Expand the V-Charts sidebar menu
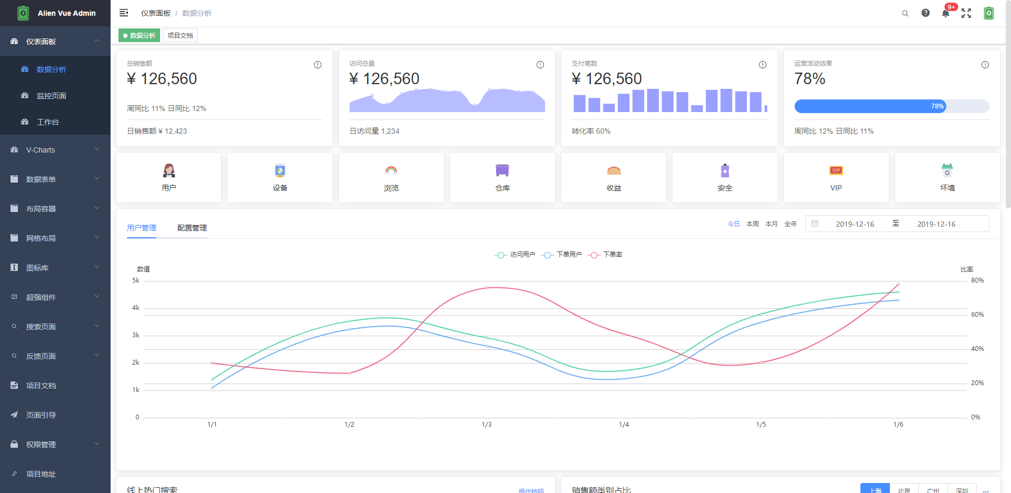 [x=55, y=150]
